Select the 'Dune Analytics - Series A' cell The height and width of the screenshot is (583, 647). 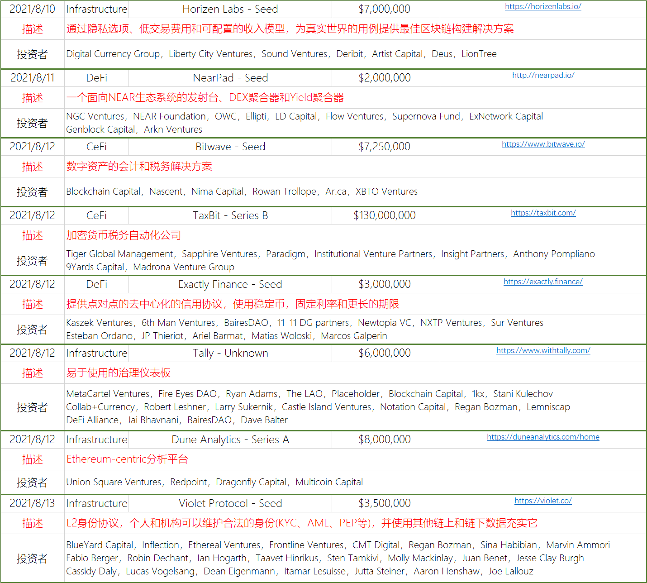[x=230, y=440]
